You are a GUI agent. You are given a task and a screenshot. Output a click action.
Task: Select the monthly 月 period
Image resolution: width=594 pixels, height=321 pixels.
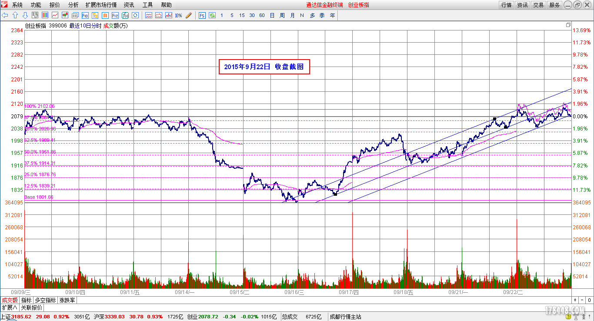pyautogui.click(x=292, y=15)
